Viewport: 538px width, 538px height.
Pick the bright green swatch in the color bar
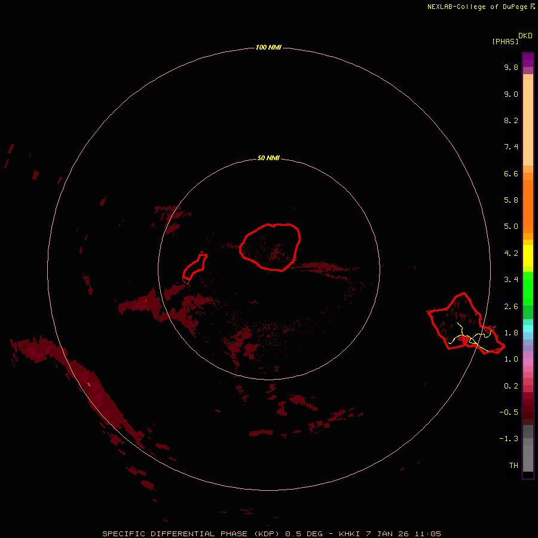528,289
